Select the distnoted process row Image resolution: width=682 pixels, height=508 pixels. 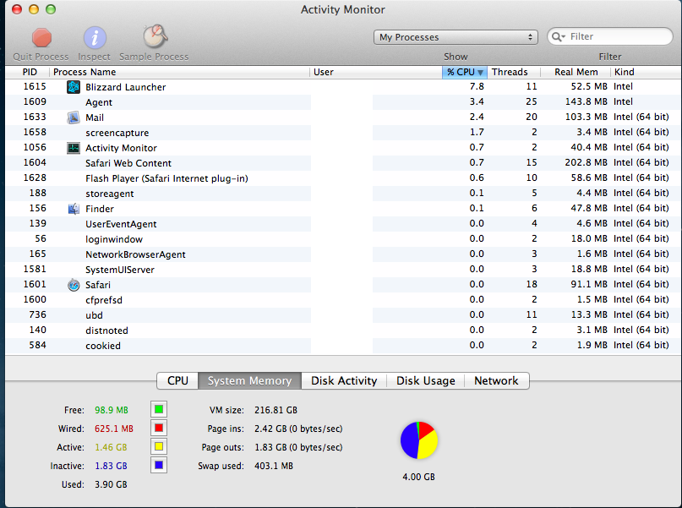click(x=343, y=330)
